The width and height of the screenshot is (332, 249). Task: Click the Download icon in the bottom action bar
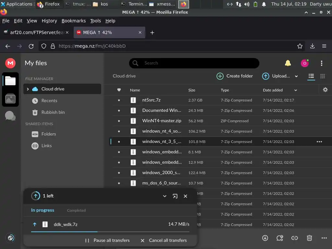point(265,238)
